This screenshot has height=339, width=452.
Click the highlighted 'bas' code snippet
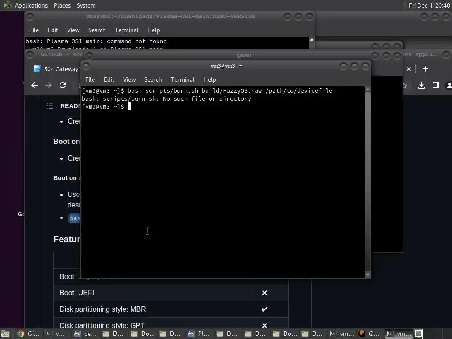tap(75, 218)
